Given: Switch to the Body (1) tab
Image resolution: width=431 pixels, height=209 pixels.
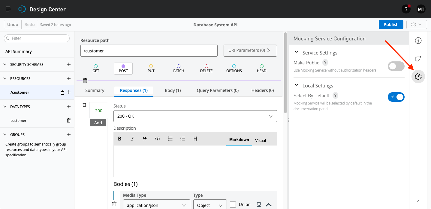Looking at the screenshot, I should click(x=173, y=90).
